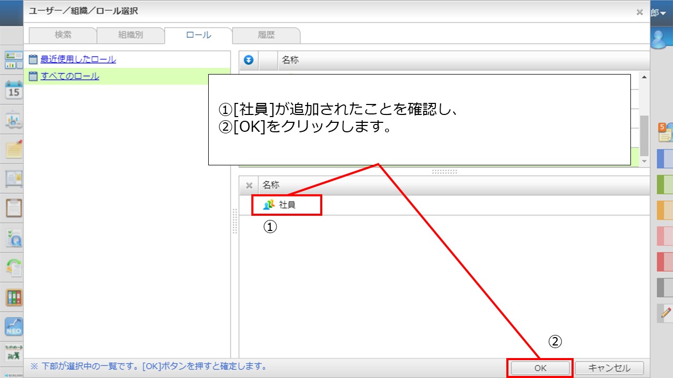Click the 名称 header of the upper list
This screenshot has width=673, height=378.
(x=290, y=60)
